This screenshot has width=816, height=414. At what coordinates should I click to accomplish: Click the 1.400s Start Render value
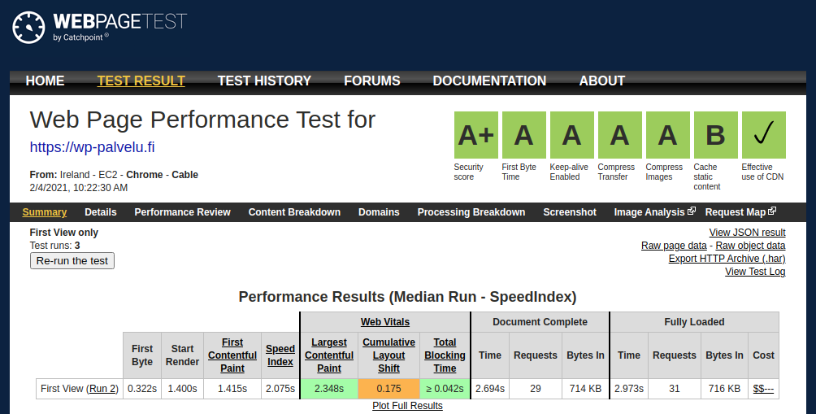(182, 389)
